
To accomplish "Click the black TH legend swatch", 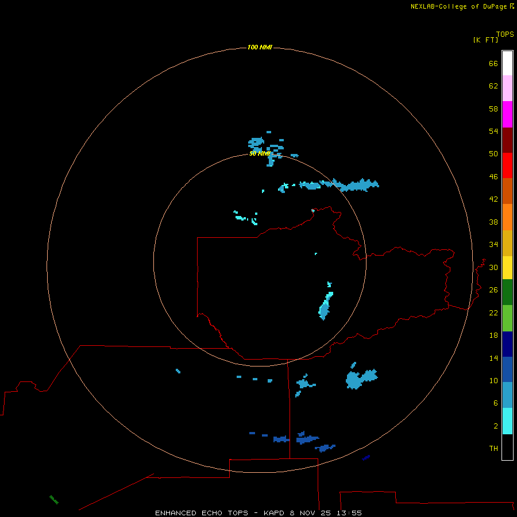I will click(507, 447).
